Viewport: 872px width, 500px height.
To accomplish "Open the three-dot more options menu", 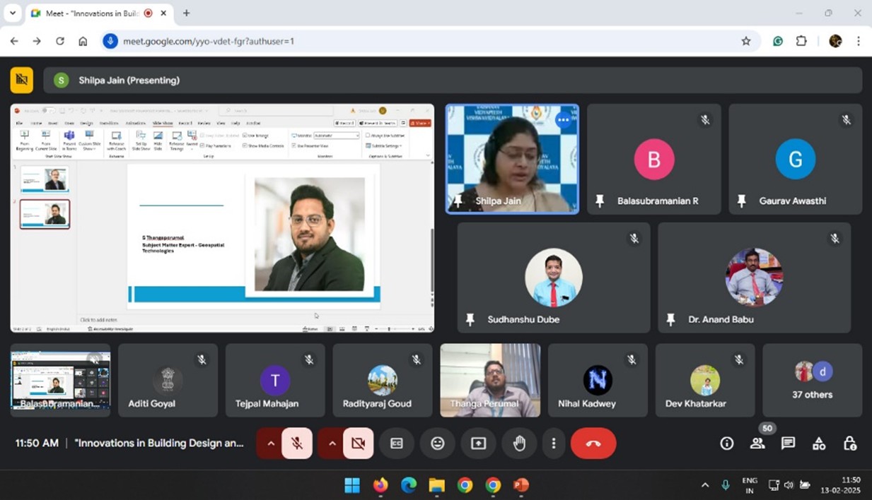I will 554,444.
